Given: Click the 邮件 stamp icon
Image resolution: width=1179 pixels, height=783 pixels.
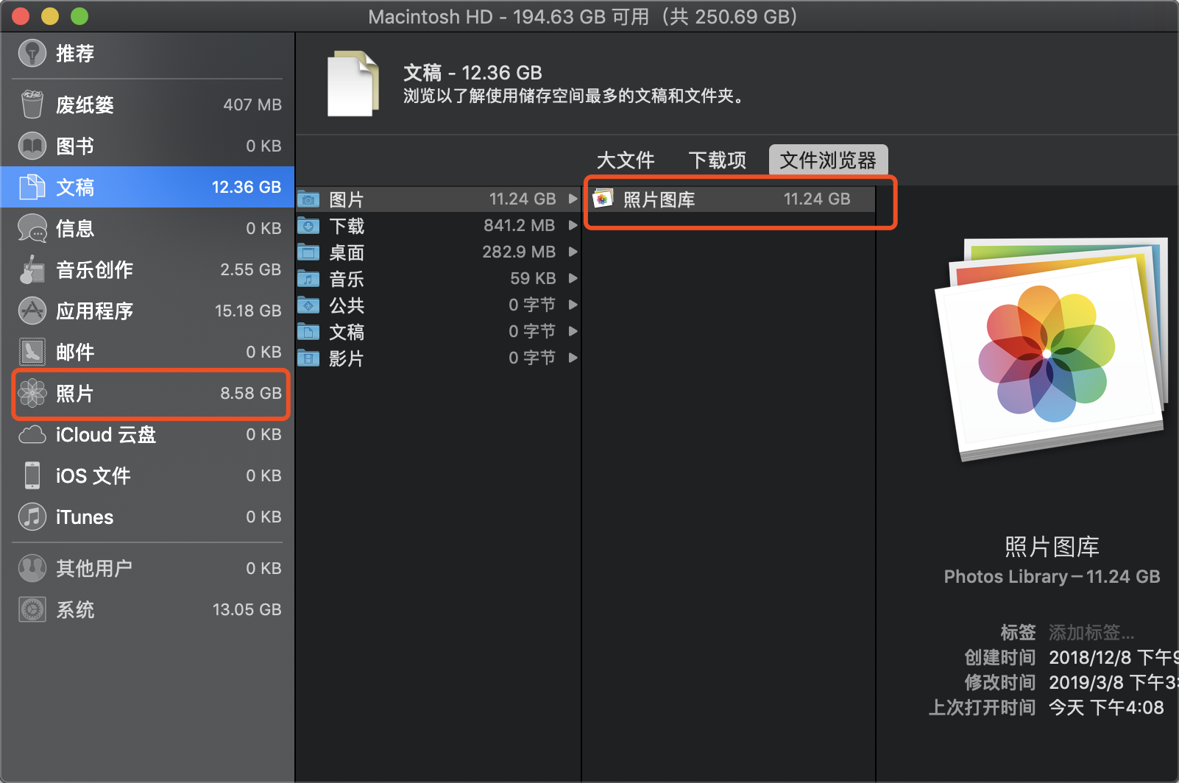Looking at the screenshot, I should [32, 352].
